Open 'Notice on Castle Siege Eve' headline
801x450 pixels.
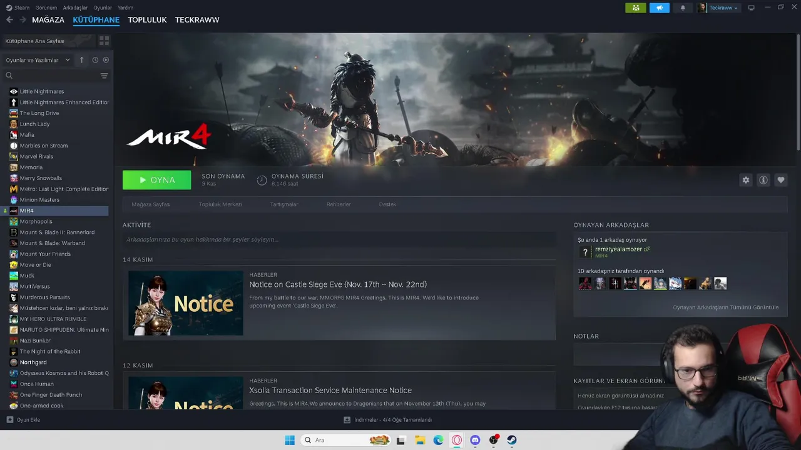(338, 284)
